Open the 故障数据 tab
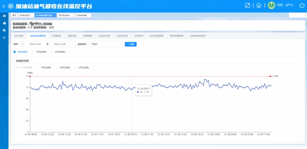Image resolution: width=307 pixels, height=149 pixels. tap(88, 36)
